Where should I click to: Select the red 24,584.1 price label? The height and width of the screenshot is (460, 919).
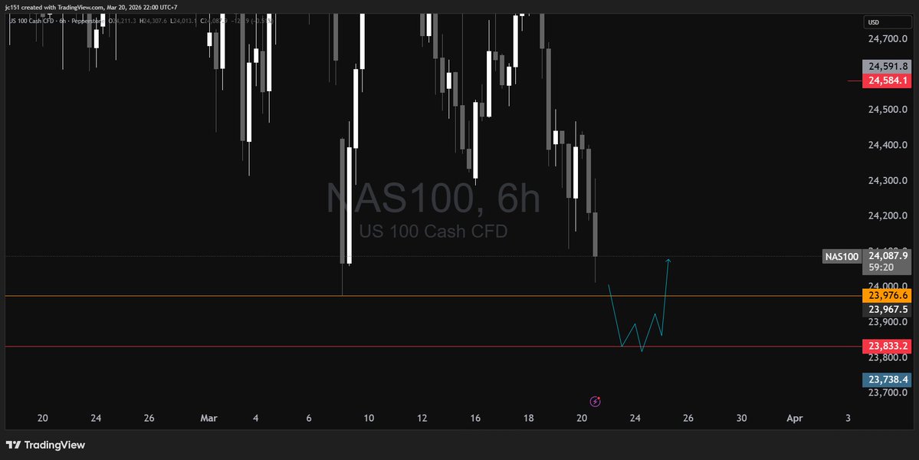tap(887, 80)
